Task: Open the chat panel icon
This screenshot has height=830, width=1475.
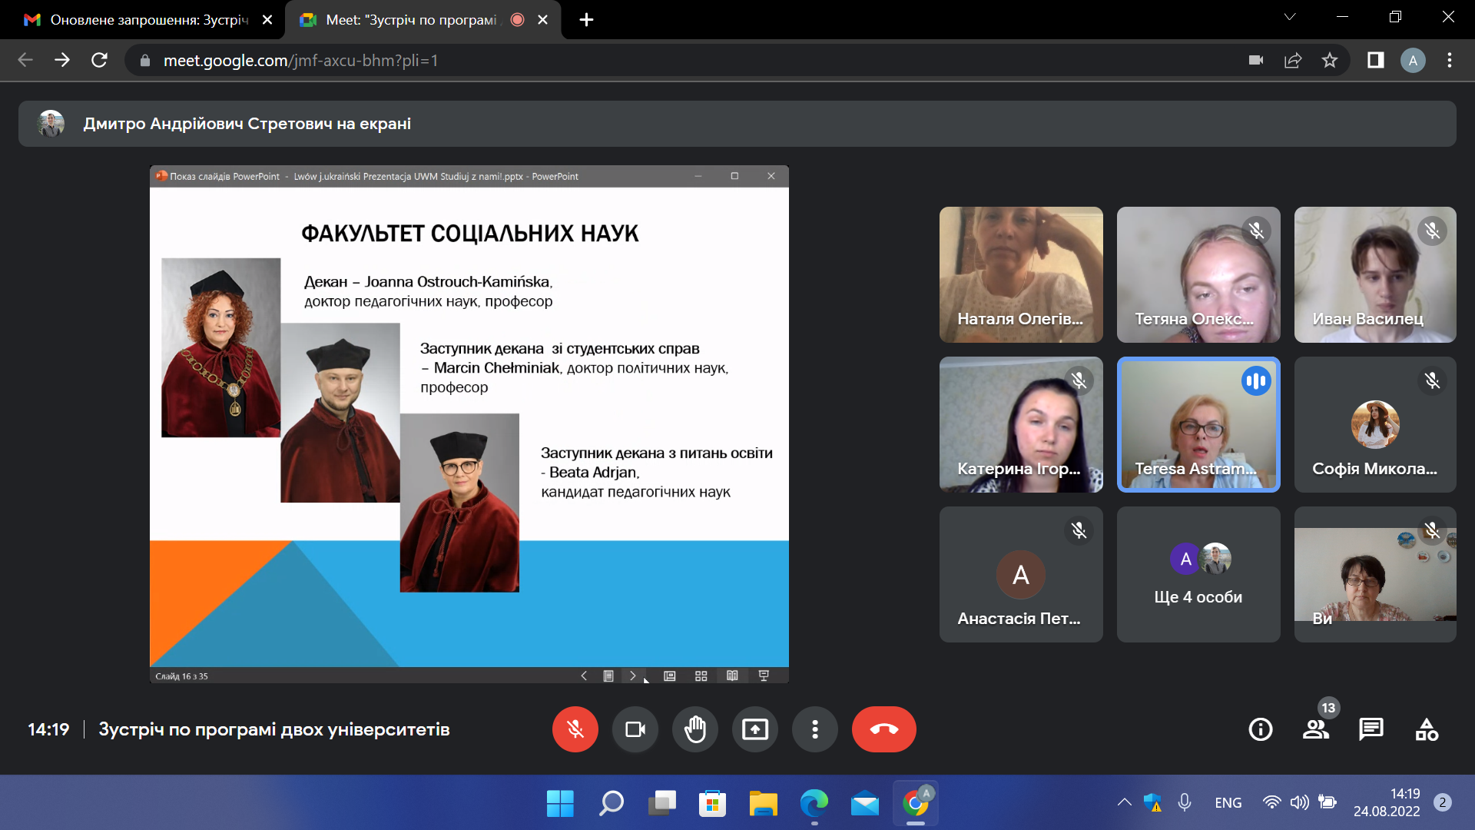Action: pyautogui.click(x=1371, y=729)
